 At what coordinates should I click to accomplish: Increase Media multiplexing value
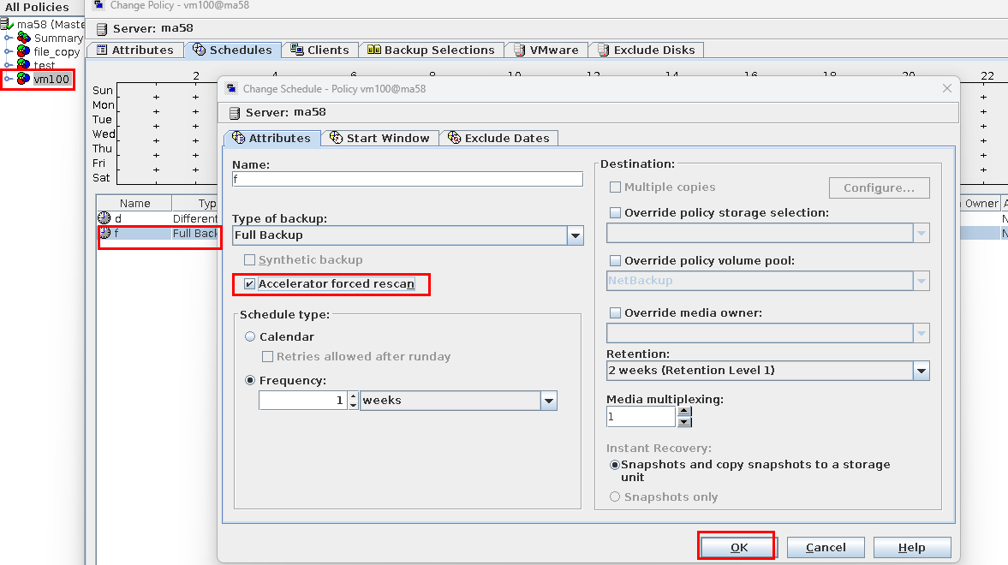684,412
